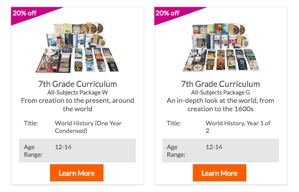Select the 7th Grade Curriculum heading above Package G
The height and width of the screenshot is (192, 299).
point(220,84)
